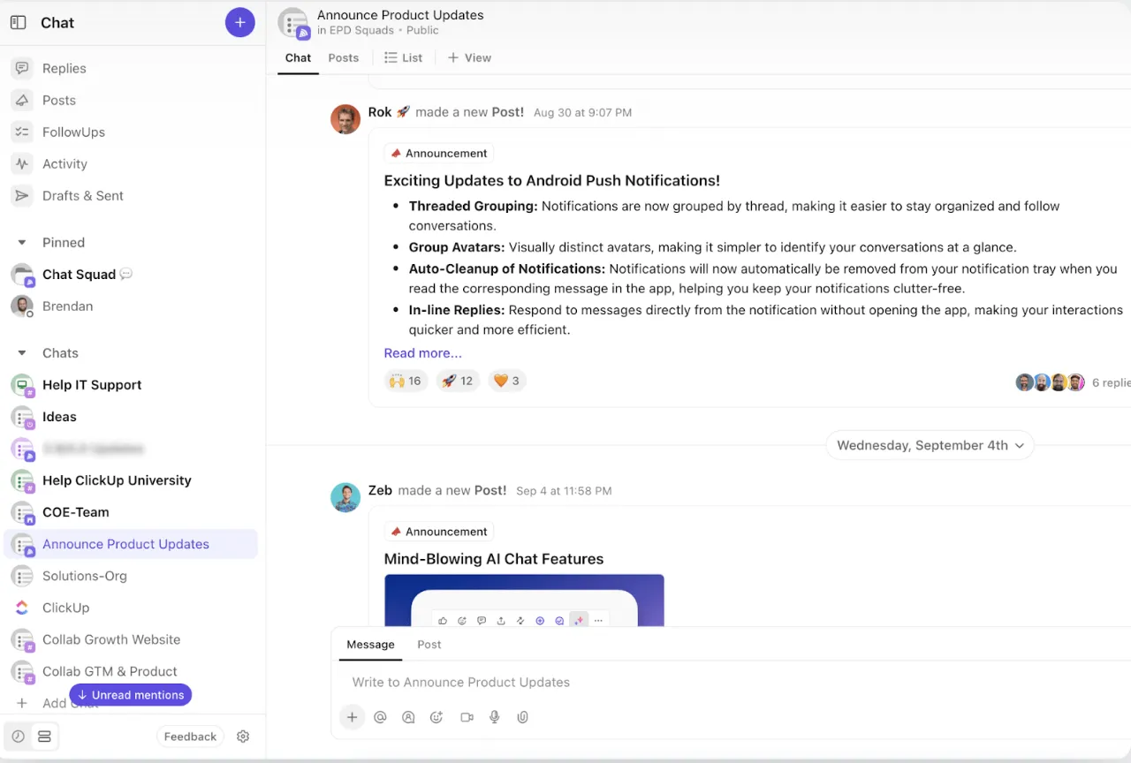Record a video clip
Viewport: 1131px width, 763px height.
pos(467,717)
